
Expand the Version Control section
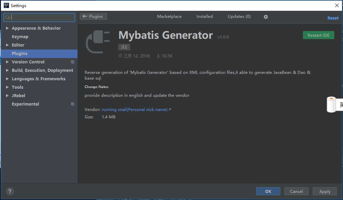coord(7,62)
